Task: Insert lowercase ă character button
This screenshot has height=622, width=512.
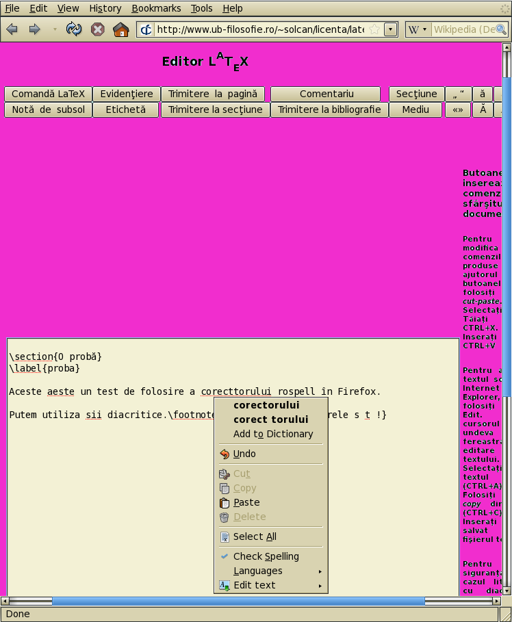Action: (x=483, y=94)
